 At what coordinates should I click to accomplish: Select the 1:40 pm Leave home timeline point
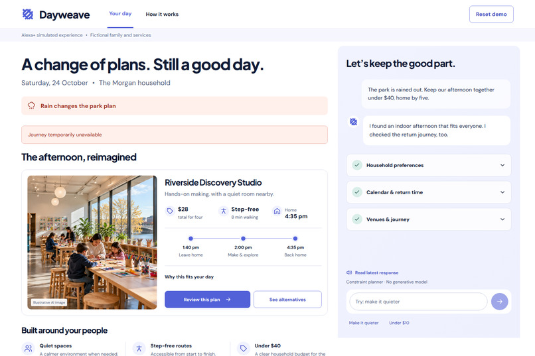click(191, 239)
